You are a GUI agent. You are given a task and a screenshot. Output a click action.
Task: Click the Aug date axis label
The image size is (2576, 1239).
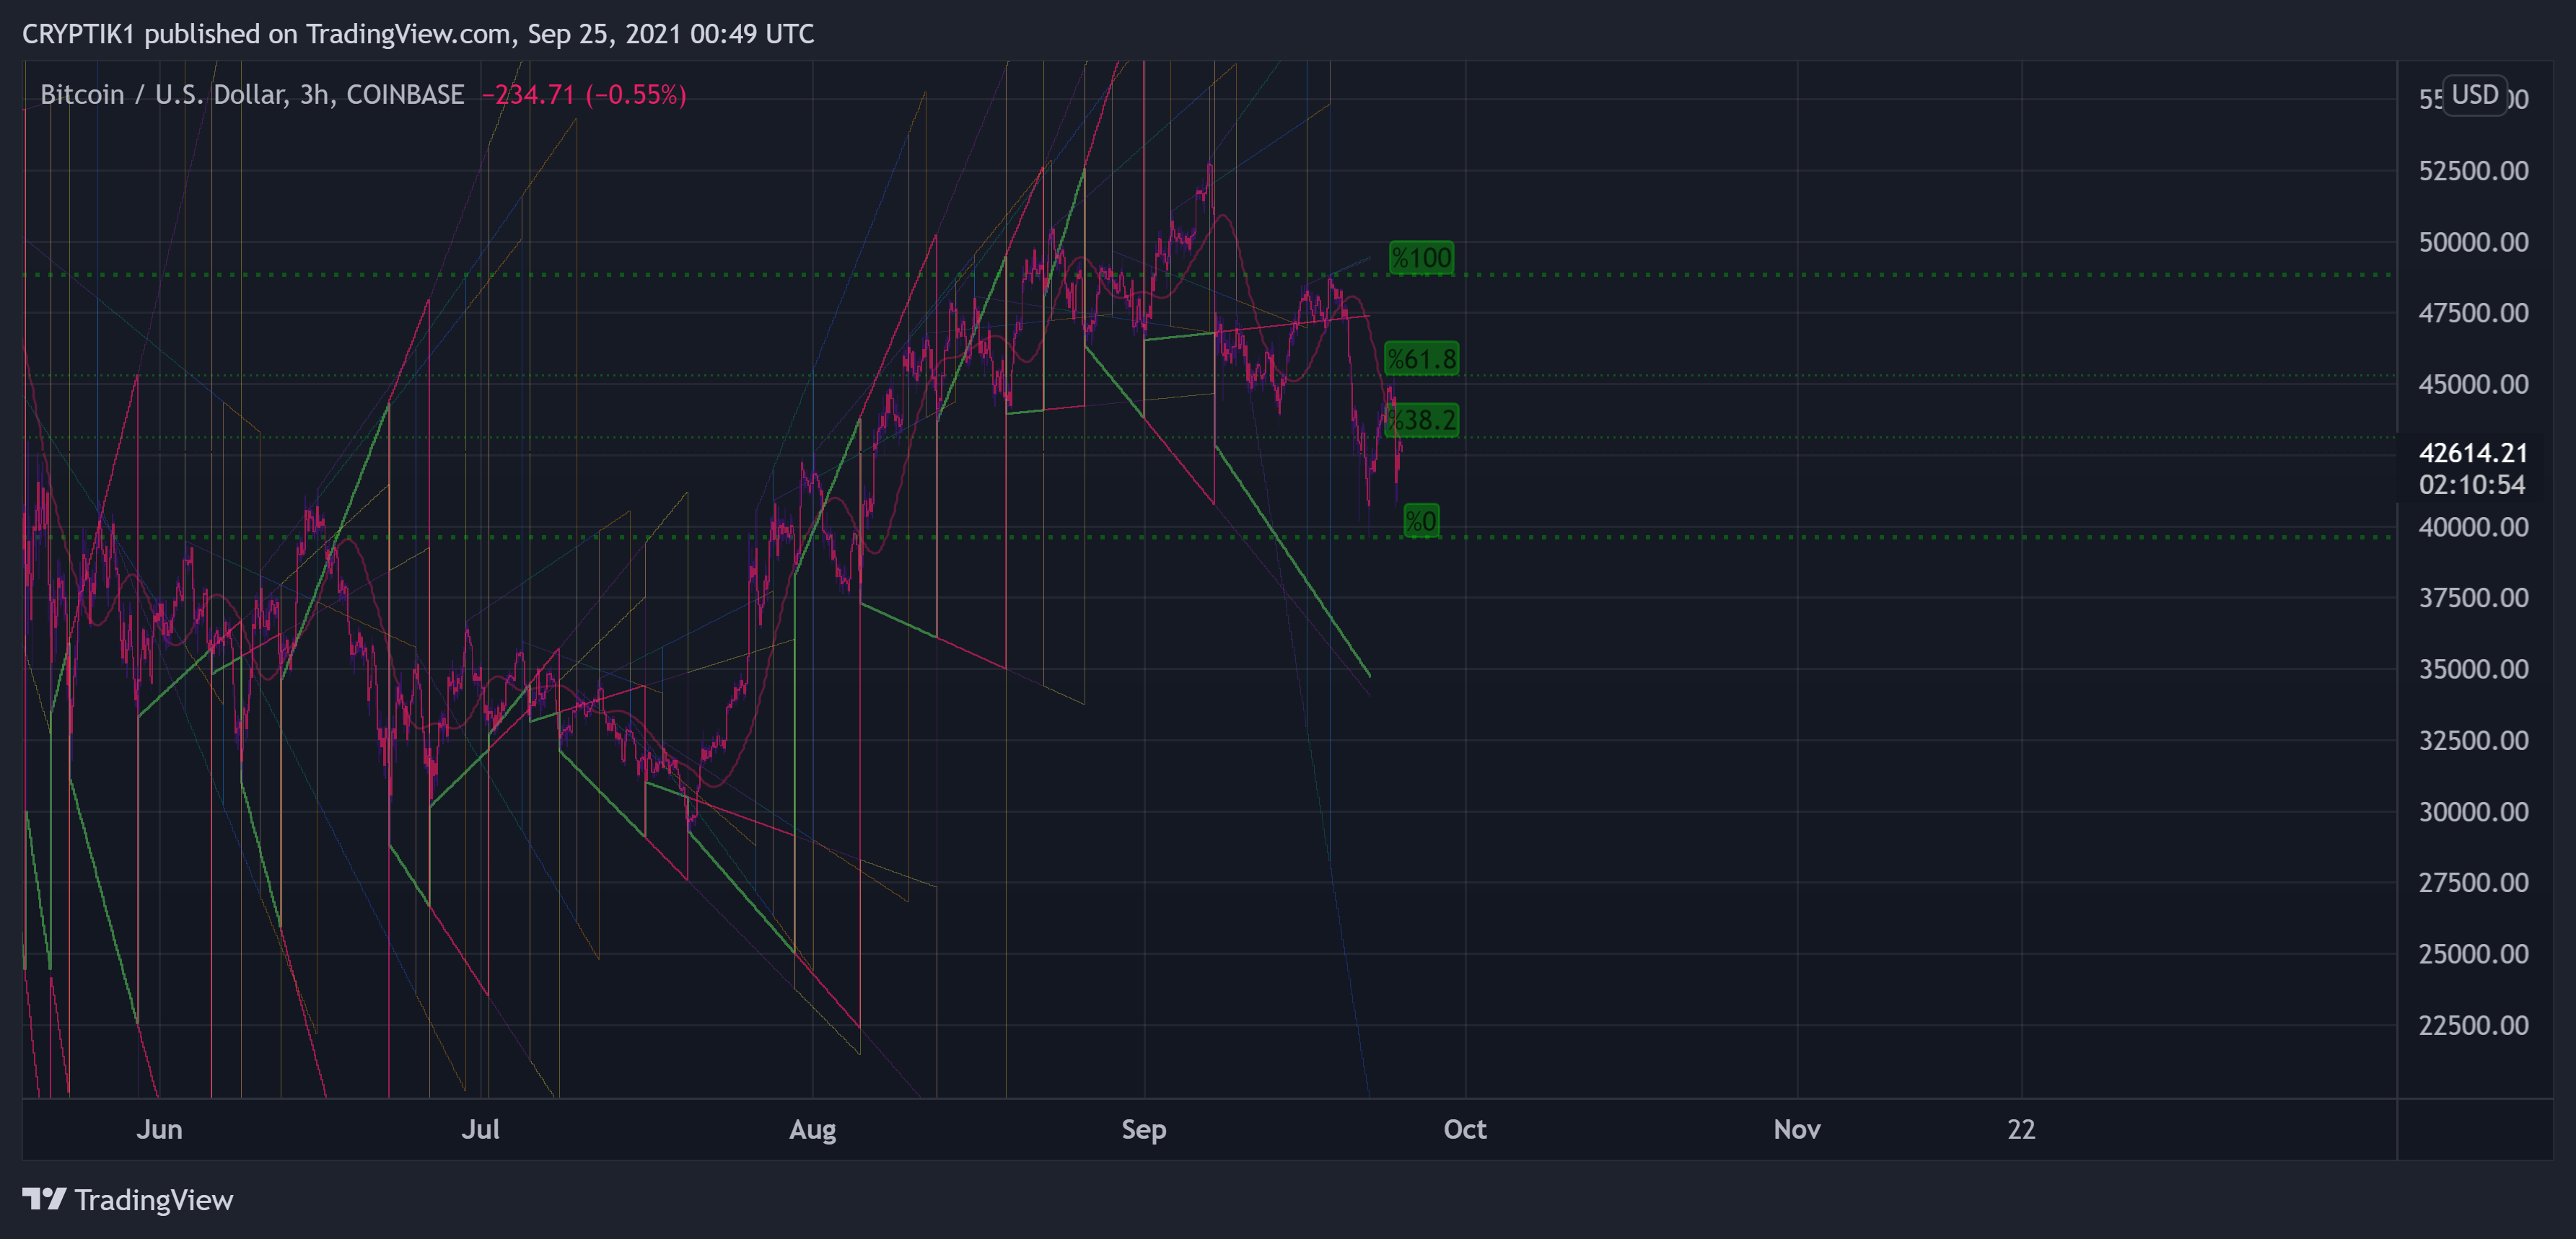point(812,1130)
